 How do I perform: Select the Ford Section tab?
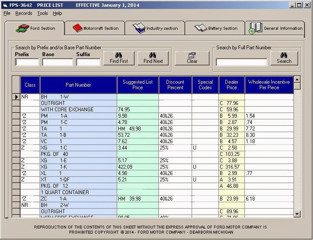click(x=35, y=28)
